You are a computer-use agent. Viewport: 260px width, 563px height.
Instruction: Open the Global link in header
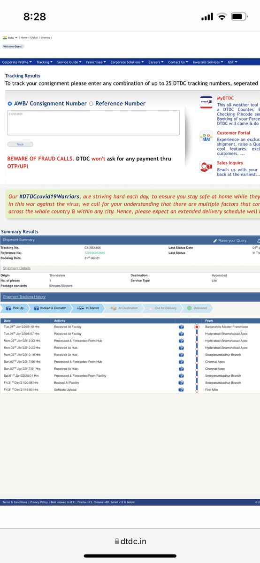coord(34,38)
